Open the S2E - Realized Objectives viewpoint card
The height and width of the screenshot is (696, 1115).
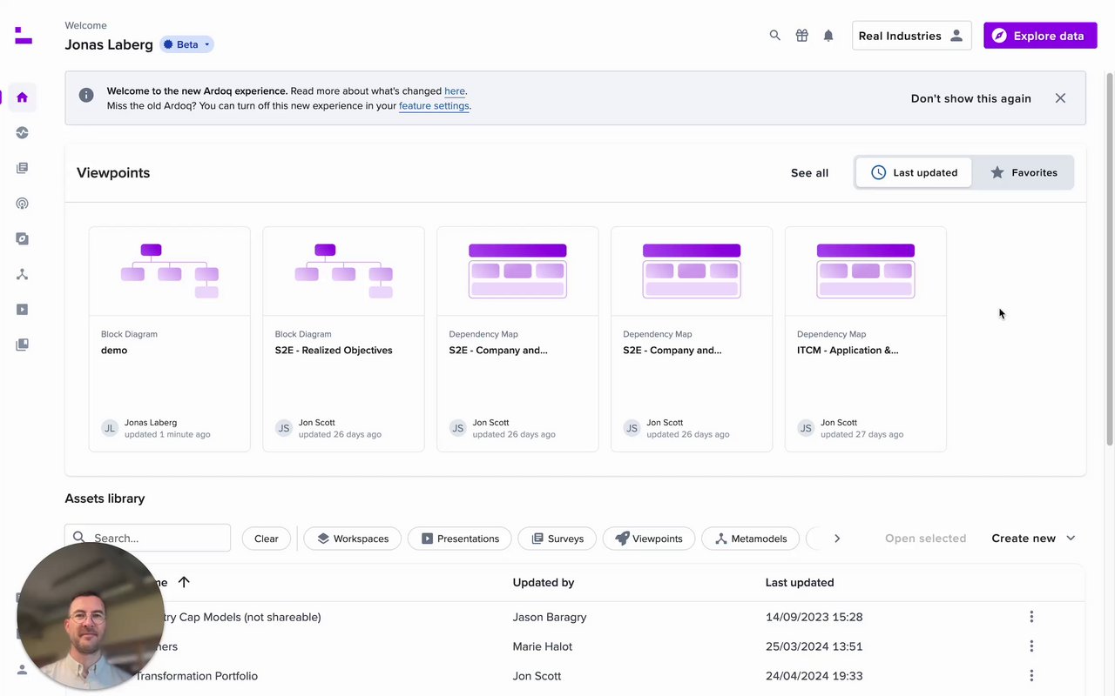[x=343, y=339]
